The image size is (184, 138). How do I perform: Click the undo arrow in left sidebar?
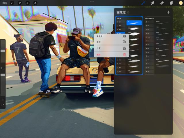tap(3, 100)
